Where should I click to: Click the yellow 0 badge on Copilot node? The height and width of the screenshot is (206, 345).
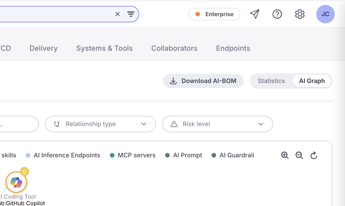pos(24,172)
